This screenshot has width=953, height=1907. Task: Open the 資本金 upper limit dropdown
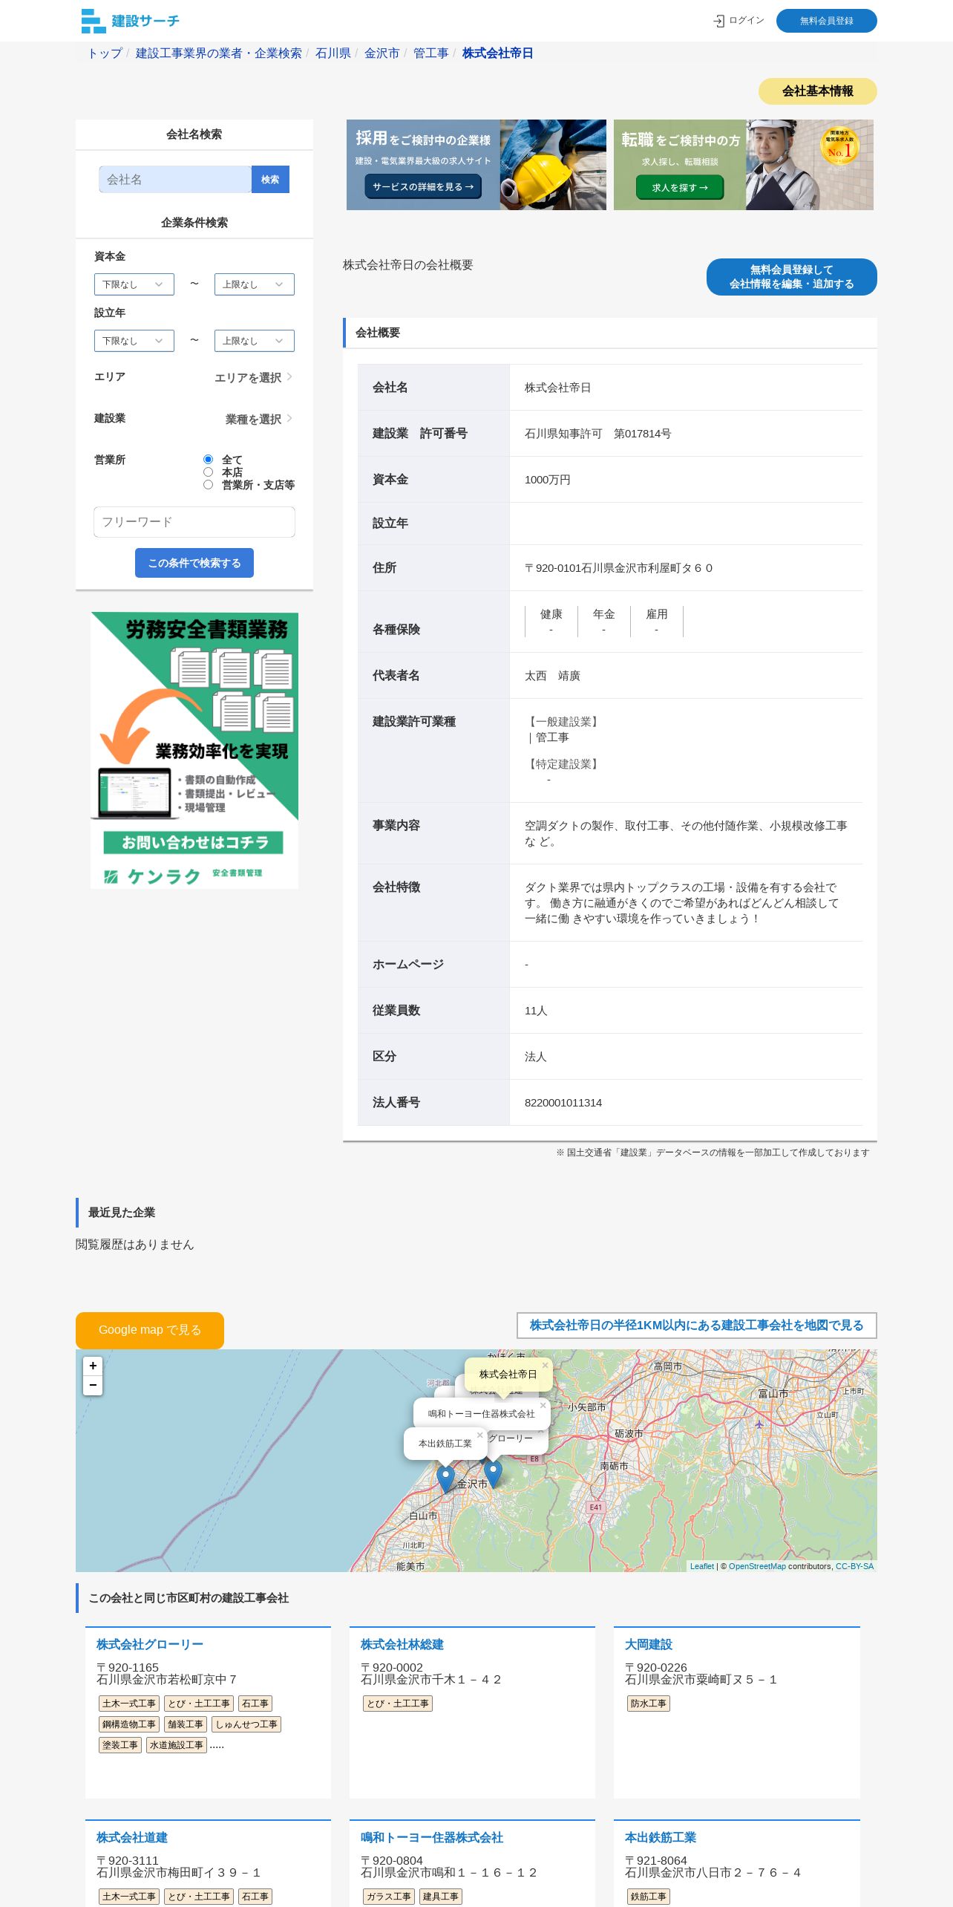[x=255, y=284]
